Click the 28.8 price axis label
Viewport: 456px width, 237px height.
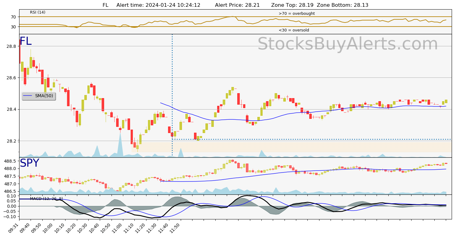[x=11, y=46]
